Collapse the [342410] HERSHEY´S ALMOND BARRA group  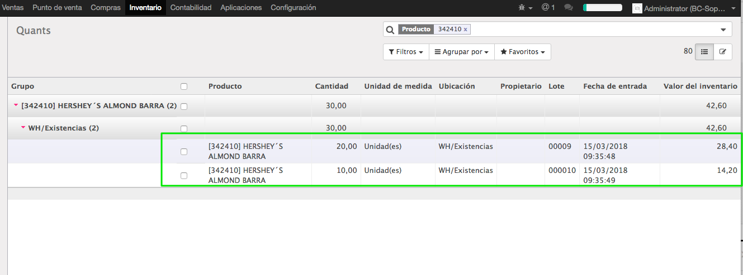pyautogui.click(x=16, y=106)
